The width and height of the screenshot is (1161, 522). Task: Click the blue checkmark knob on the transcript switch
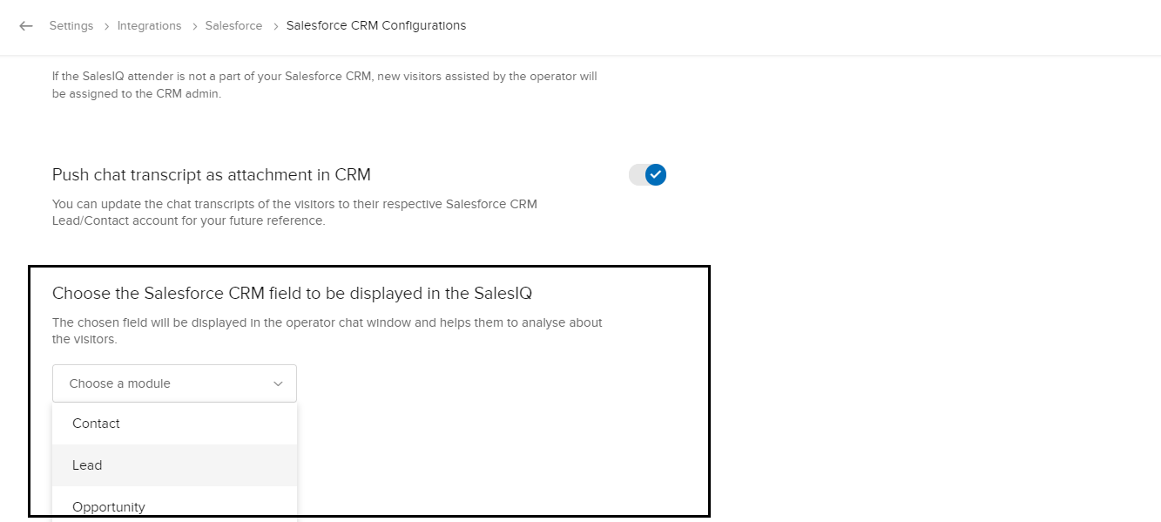(x=656, y=175)
